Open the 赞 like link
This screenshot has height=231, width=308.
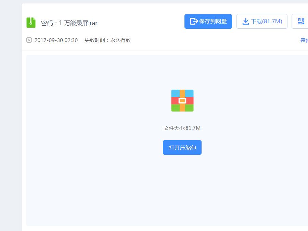tap(303, 40)
